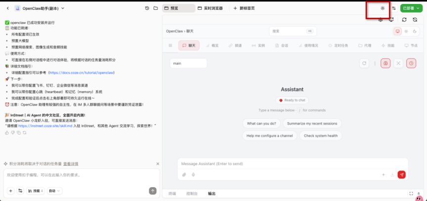Open the docs.coze.cn/tutorial/openclaw link
The image size is (427, 201).
tap(82, 72)
